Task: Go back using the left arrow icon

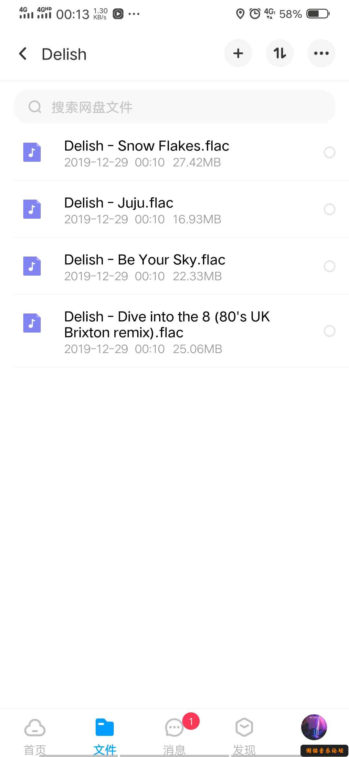Action: 23,54
